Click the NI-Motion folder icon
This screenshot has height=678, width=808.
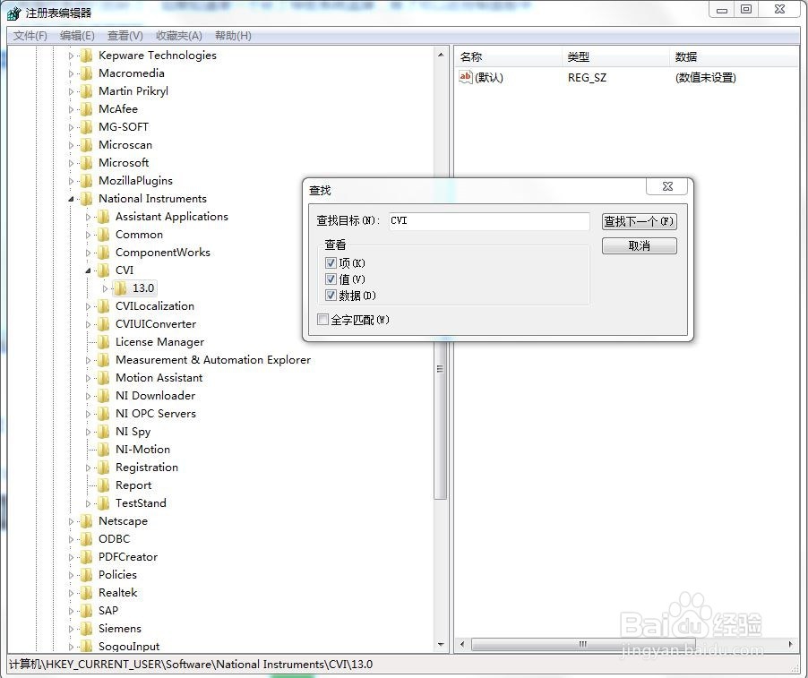coord(104,450)
